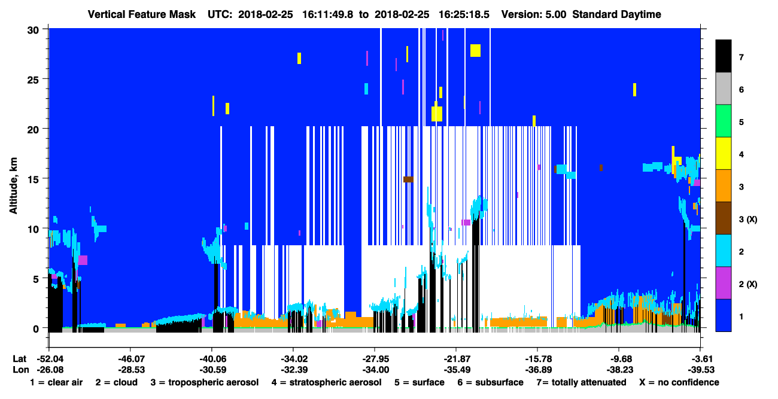The height and width of the screenshot is (399, 778).
Task: Click the blue clear air legend swatch
Action: click(724, 315)
